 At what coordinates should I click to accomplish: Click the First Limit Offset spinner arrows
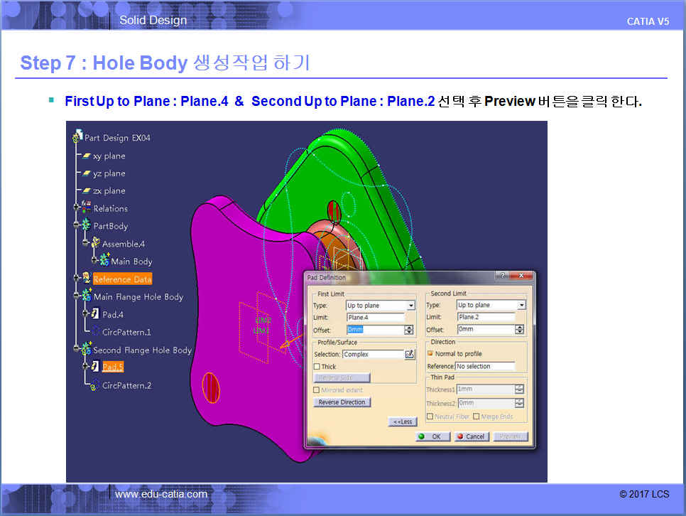click(x=408, y=330)
